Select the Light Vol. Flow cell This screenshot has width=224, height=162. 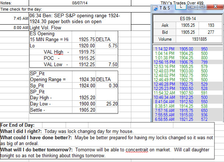point(80,28)
